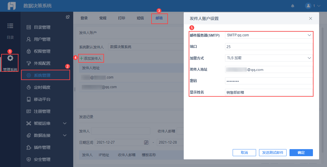The image size is (327, 167).
Task: Switch to the 短信 tab
Action: pyautogui.click(x=140, y=18)
